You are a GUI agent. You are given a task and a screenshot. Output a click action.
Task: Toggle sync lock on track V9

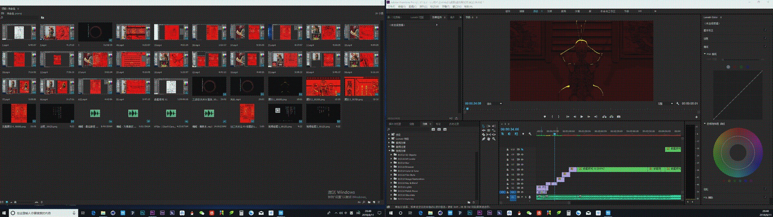pyautogui.click(x=518, y=154)
